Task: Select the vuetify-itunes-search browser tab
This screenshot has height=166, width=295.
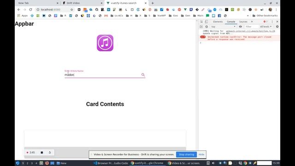Action: [126, 3]
